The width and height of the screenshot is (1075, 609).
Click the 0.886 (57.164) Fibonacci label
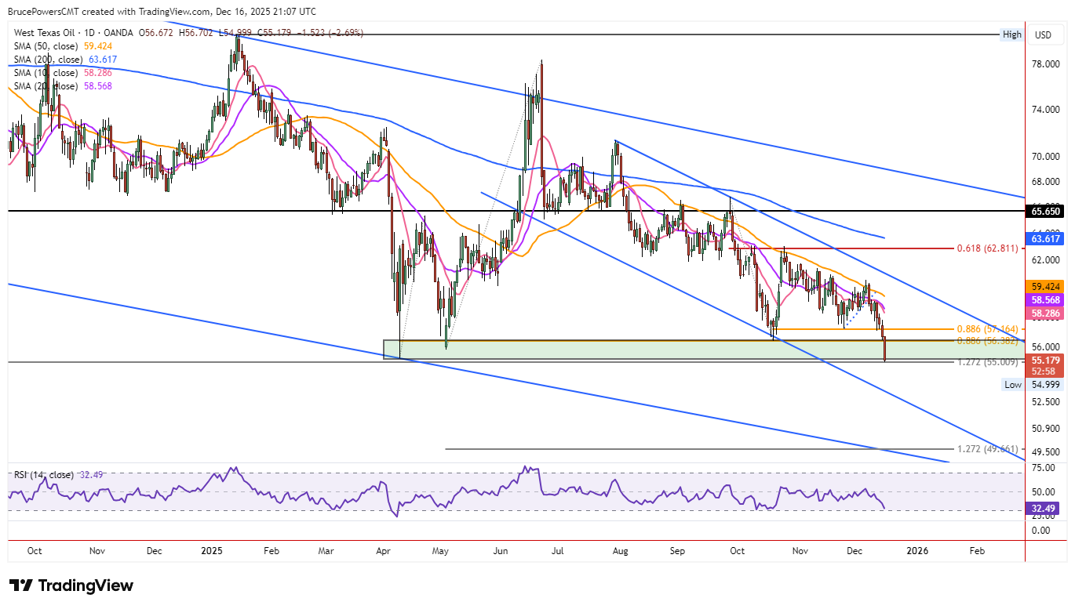click(x=987, y=329)
